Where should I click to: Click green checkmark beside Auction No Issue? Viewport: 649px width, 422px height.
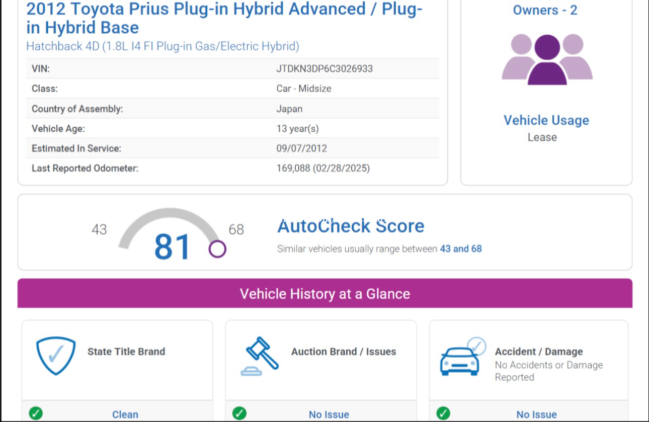click(x=239, y=413)
